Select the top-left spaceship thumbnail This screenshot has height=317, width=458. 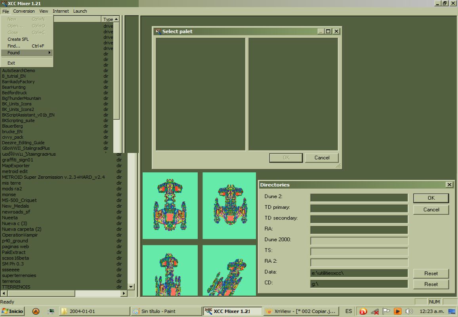click(x=170, y=206)
